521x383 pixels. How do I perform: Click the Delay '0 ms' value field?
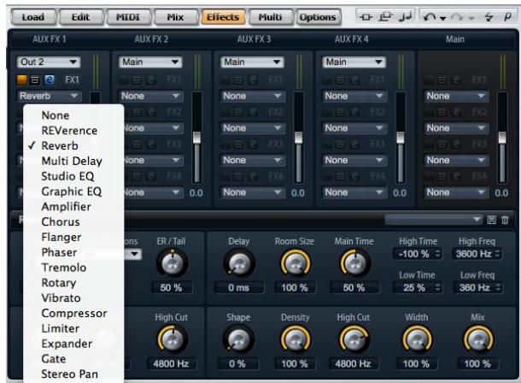tap(238, 287)
